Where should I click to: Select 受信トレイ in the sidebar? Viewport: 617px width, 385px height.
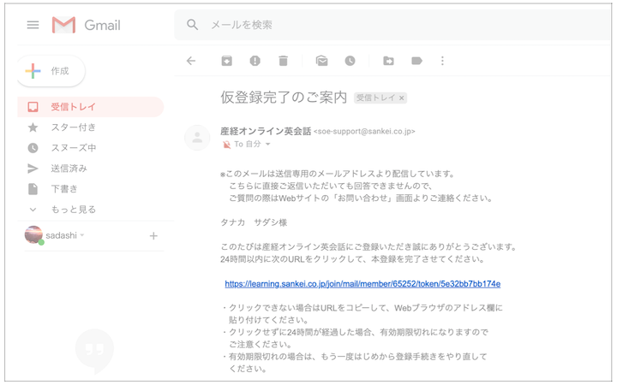pyautogui.click(x=91, y=107)
